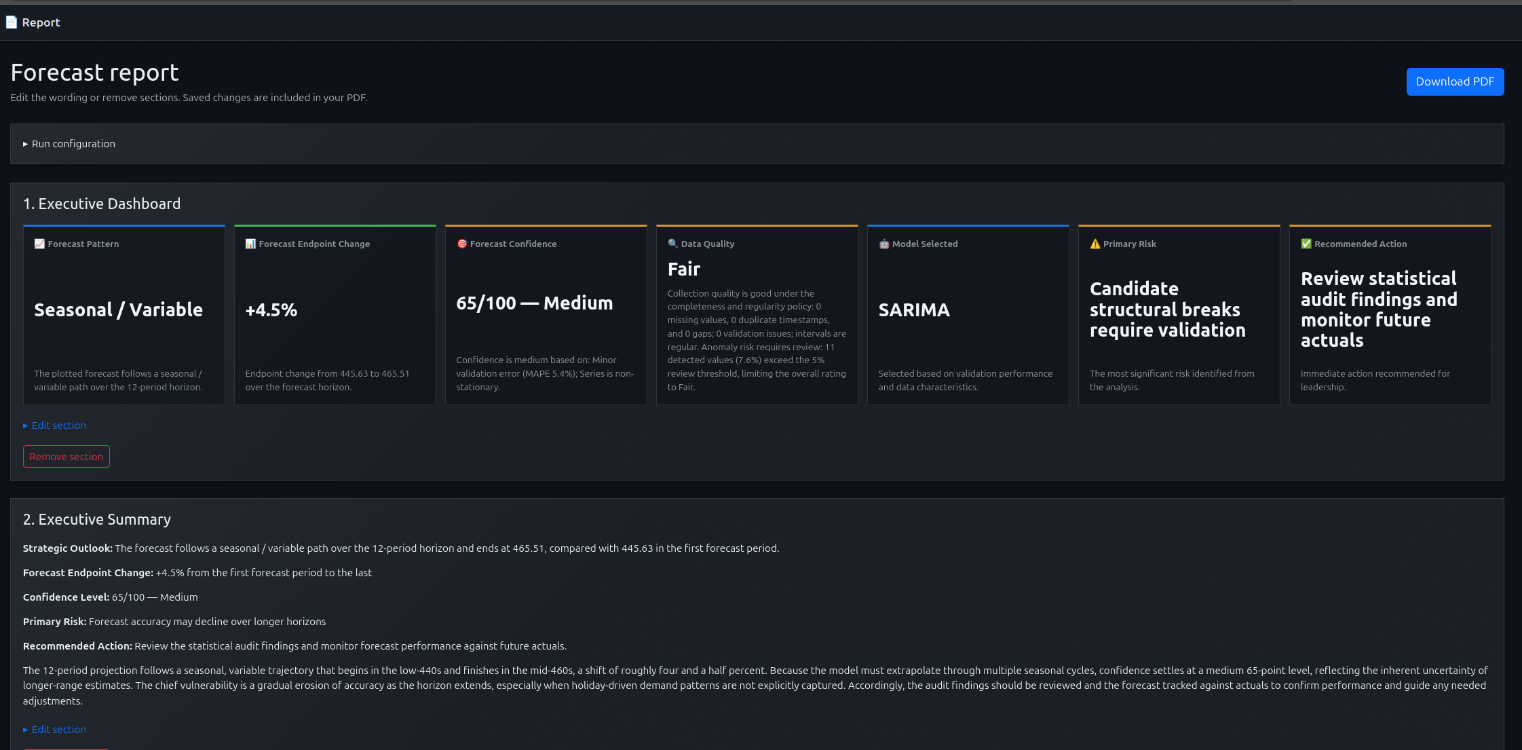Expand Edit section under Executive Dashboard
The height and width of the screenshot is (750, 1522).
54,426
